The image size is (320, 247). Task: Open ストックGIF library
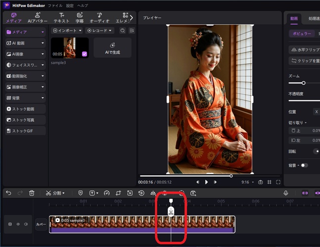tap(26, 131)
